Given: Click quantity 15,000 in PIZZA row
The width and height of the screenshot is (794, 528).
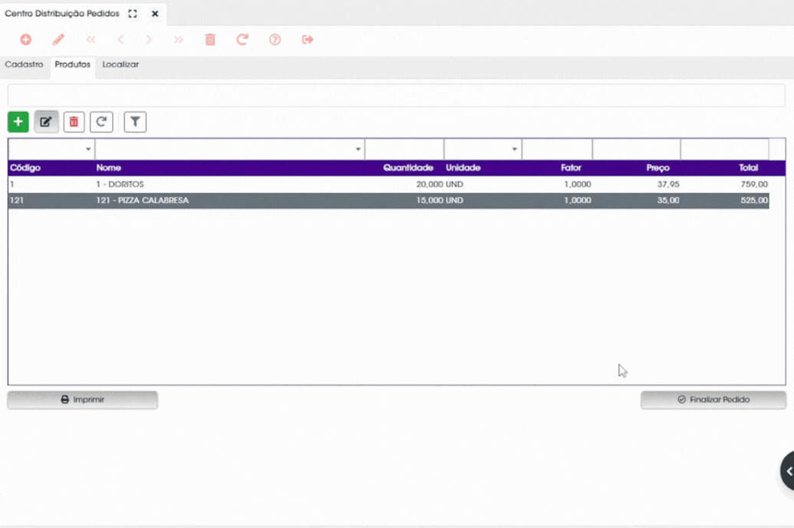Looking at the screenshot, I should pos(430,200).
